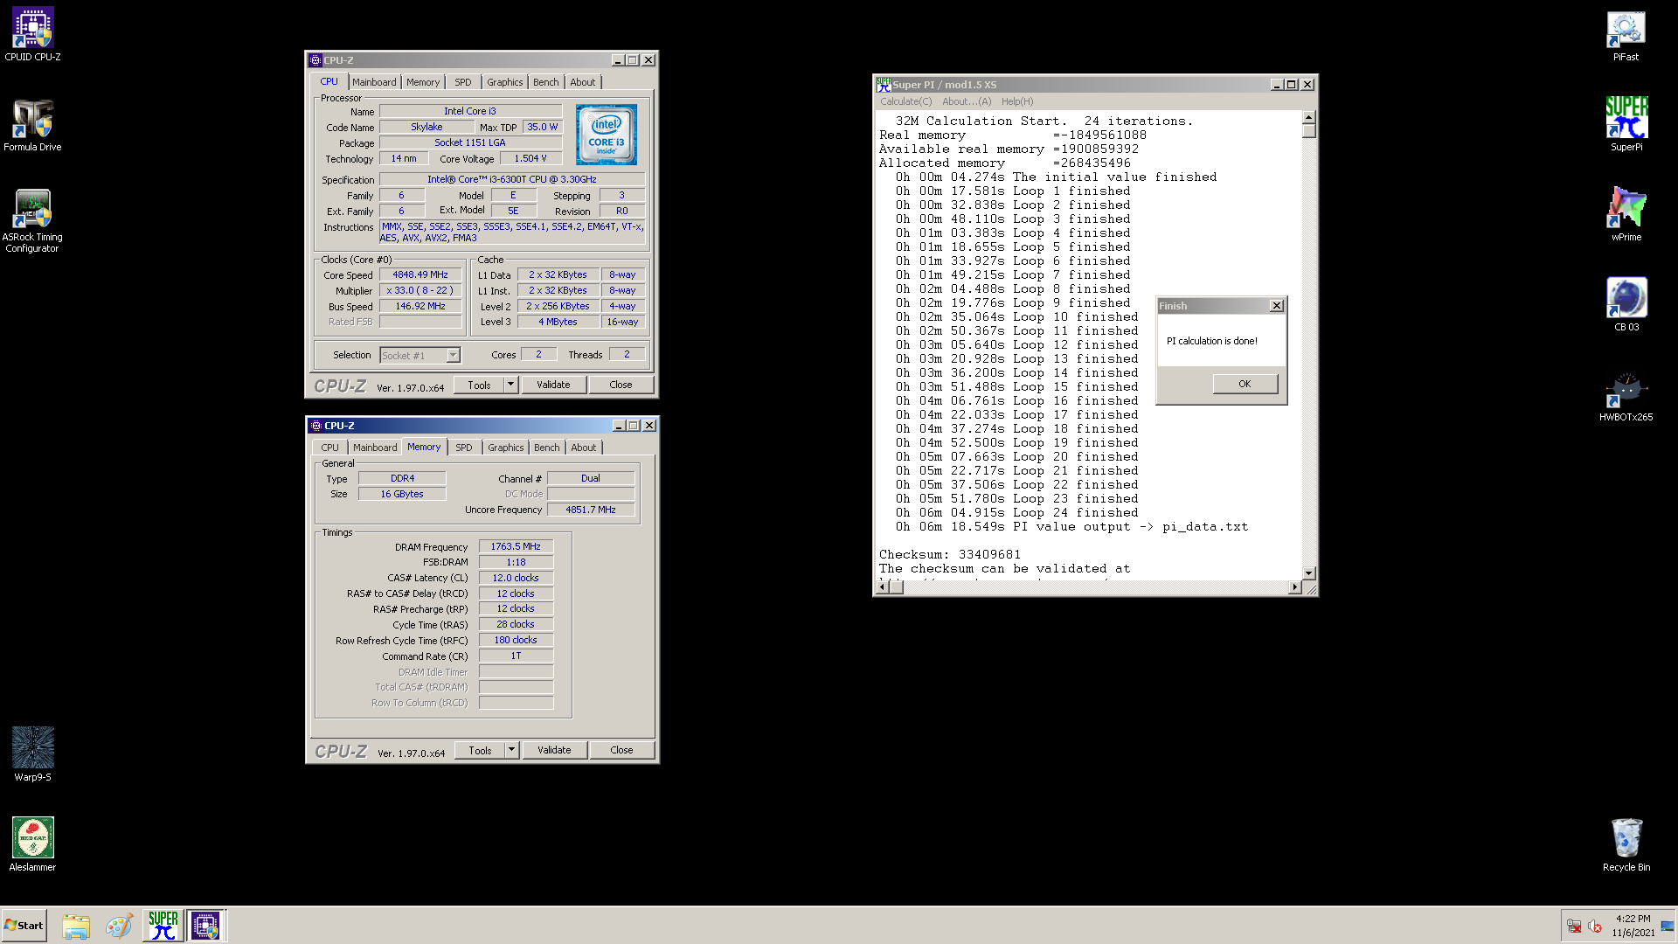Open the Paint icon in the taskbar
This screenshot has height=944, width=1678.
click(x=119, y=926)
